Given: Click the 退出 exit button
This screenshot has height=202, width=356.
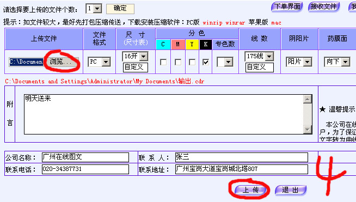Looking at the screenshot, I should [x=291, y=190].
